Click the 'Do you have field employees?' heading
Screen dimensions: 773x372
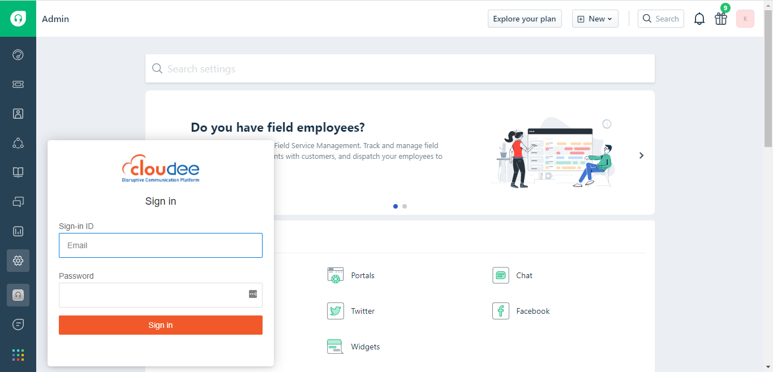(278, 127)
